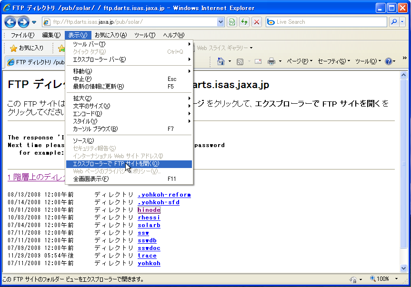Click the Read Mail envelope icon
The width and height of the screenshot is (411, 287).
pos(258,61)
